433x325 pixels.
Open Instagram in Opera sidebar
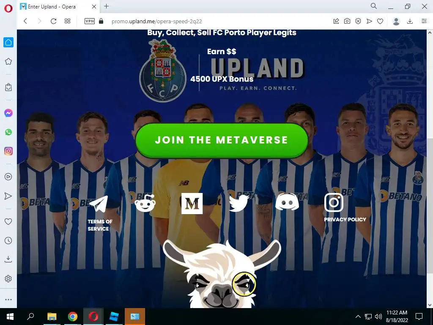(8, 151)
